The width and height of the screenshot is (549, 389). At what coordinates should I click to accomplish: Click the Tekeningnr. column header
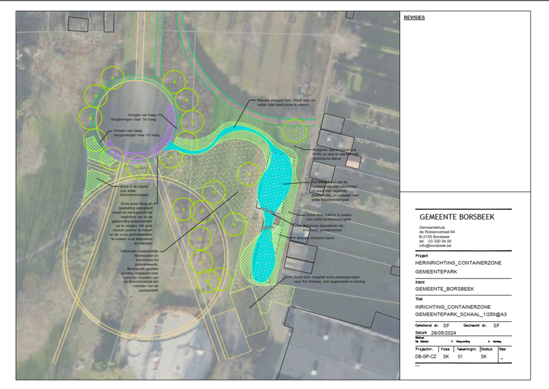(x=467, y=349)
